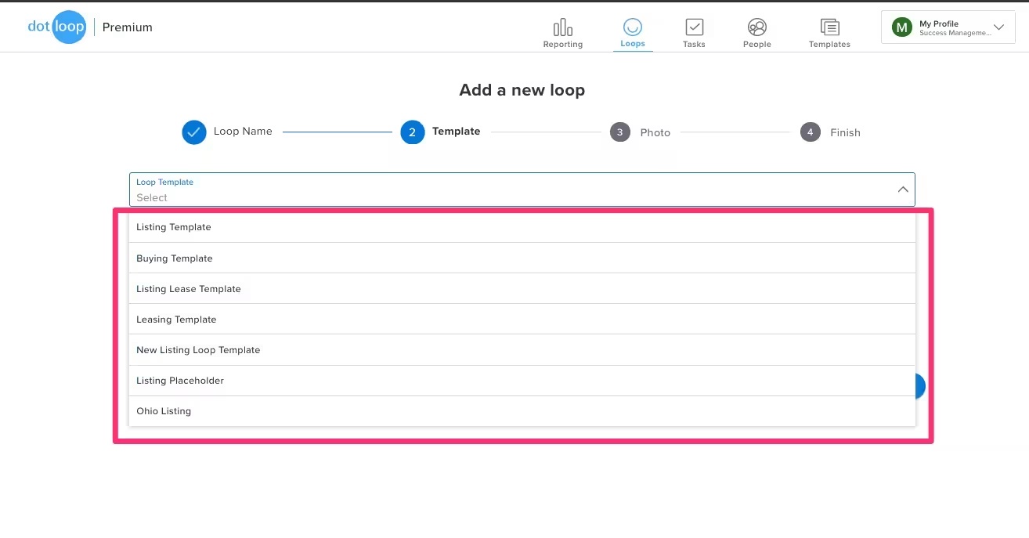Click the dotloop logo
This screenshot has height=538, width=1029.
coord(56,27)
